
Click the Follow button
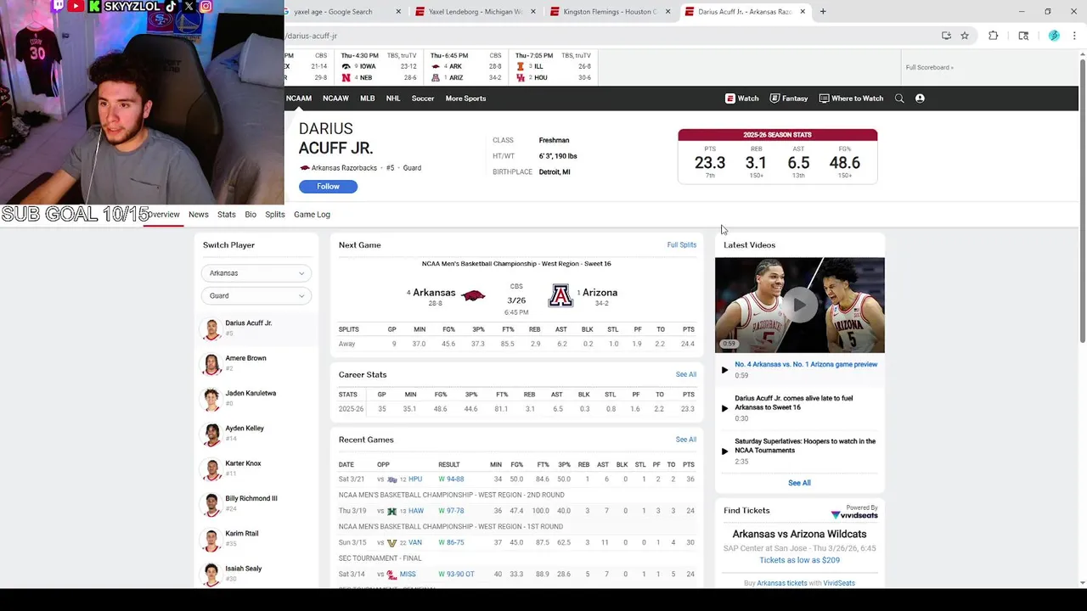coord(328,187)
